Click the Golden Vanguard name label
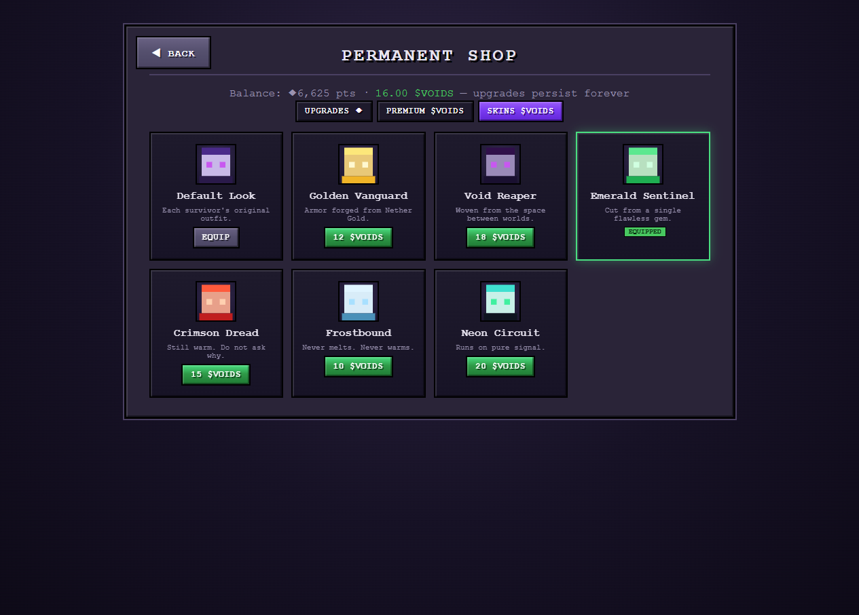 point(359,196)
